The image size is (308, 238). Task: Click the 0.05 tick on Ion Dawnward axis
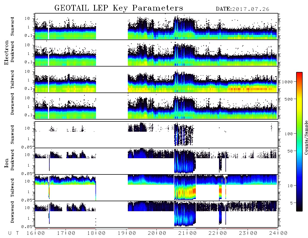27,227
